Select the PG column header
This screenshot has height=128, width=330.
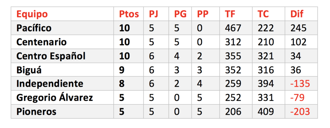180,14
